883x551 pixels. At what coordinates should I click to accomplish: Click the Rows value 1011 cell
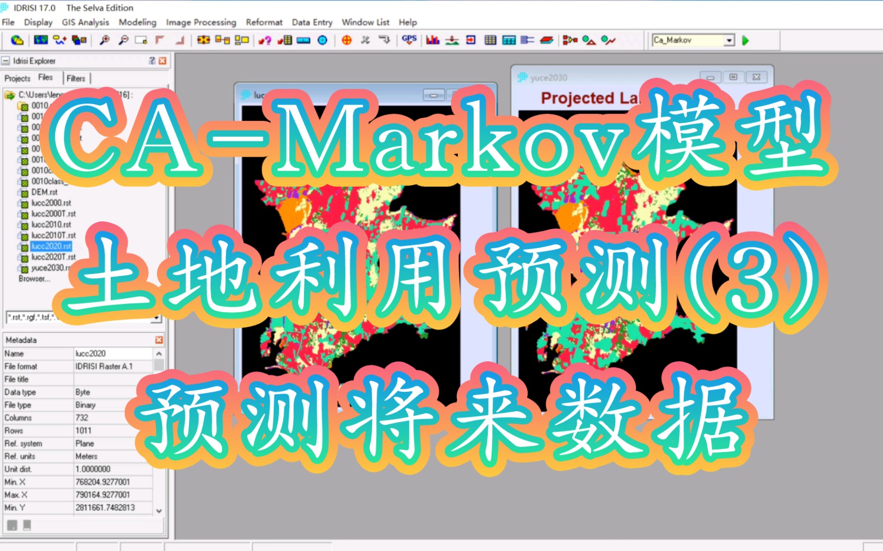113,431
